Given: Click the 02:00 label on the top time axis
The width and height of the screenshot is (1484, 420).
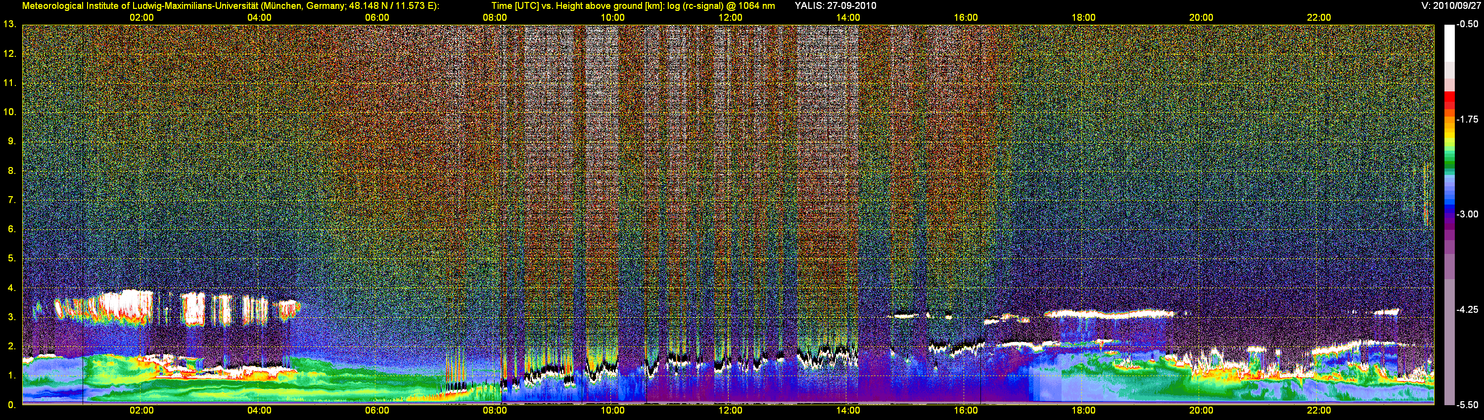Looking at the screenshot, I should (141, 17).
